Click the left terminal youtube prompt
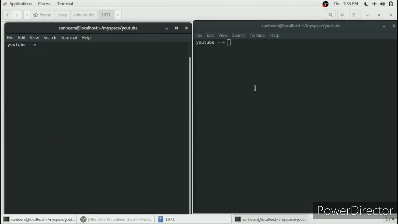 pyautogui.click(x=22, y=45)
